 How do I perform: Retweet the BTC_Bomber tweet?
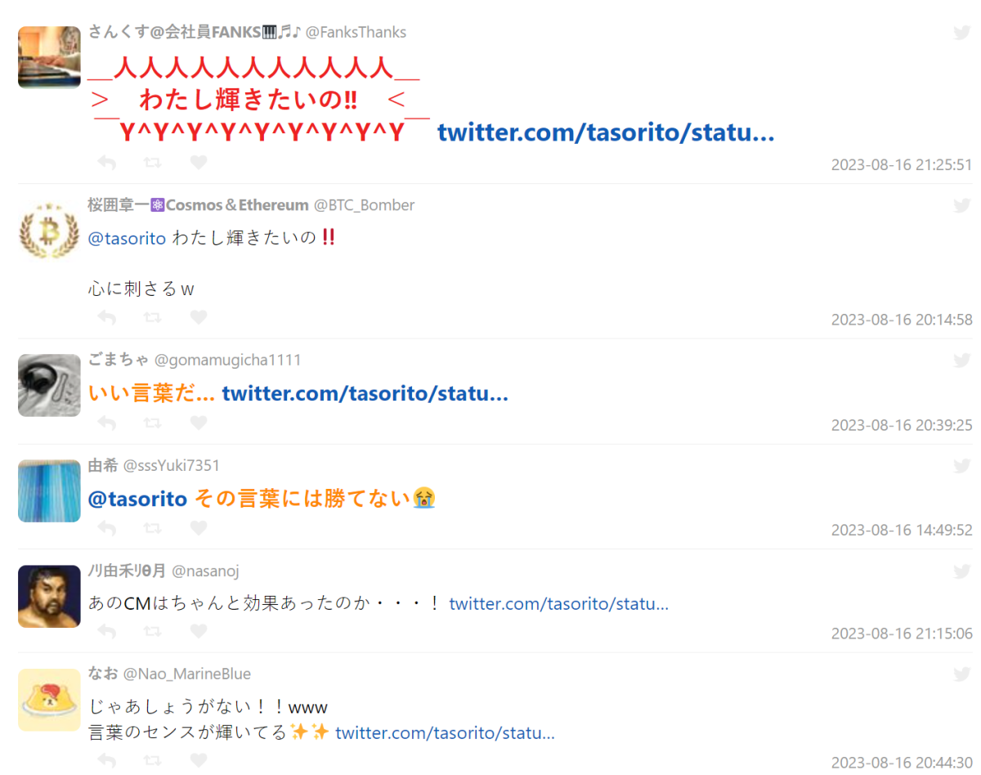tap(152, 317)
